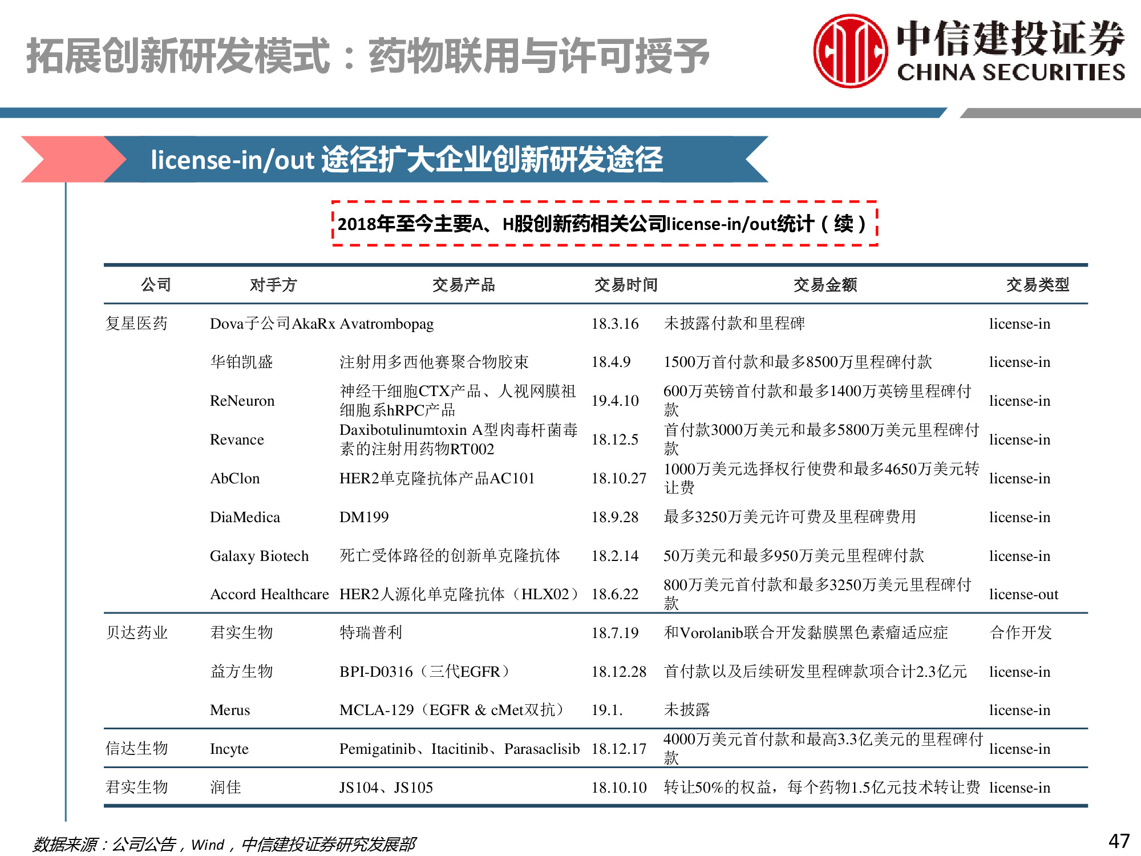Viewport: 1141px width, 856px height.
Task: Select counterparty 华铂凯盛
Action: click(242, 362)
